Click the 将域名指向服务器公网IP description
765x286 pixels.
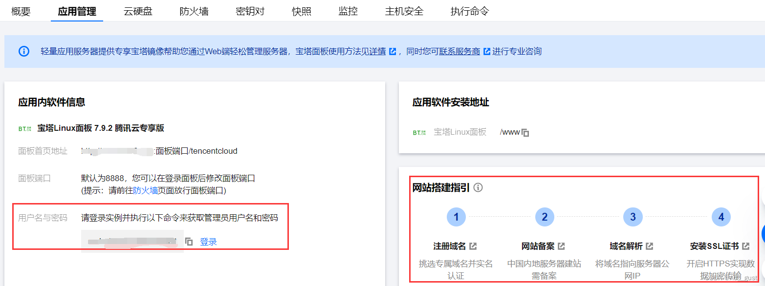(x=632, y=269)
